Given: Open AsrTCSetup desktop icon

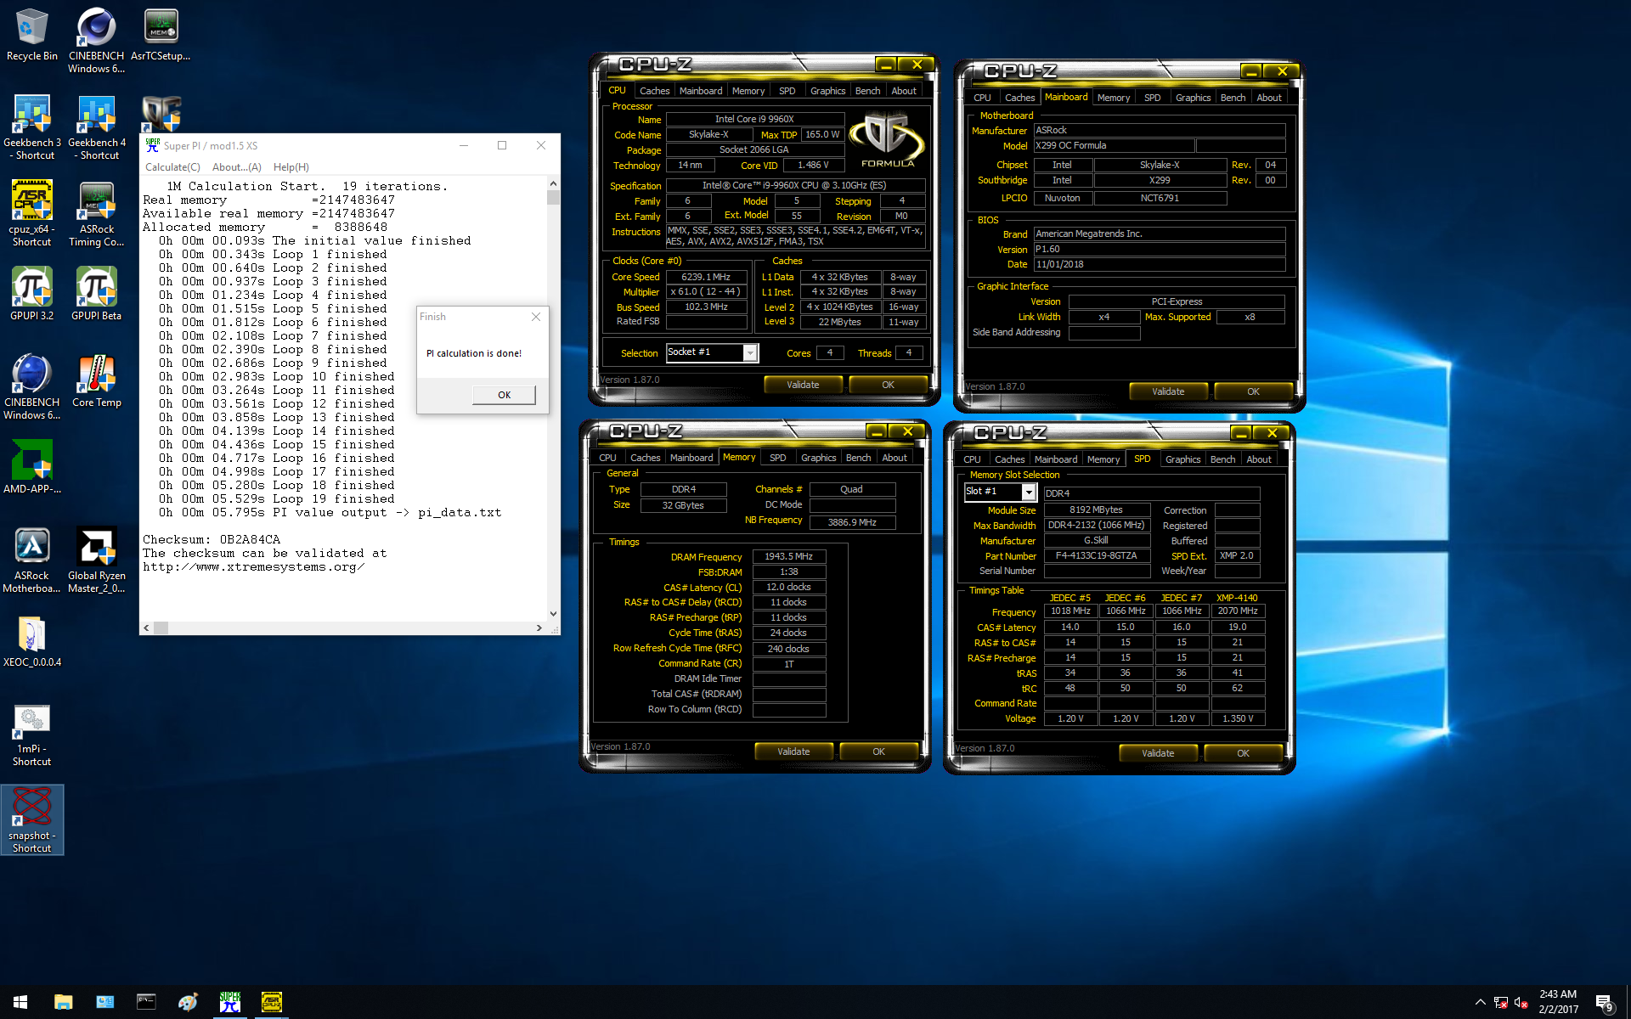Looking at the screenshot, I should coord(161,35).
